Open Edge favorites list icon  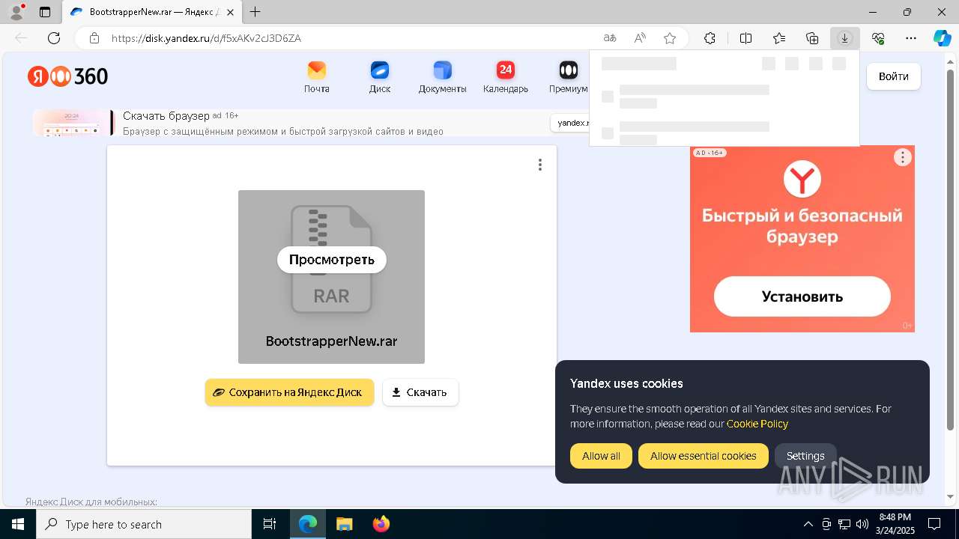pyautogui.click(x=779, y=38)
